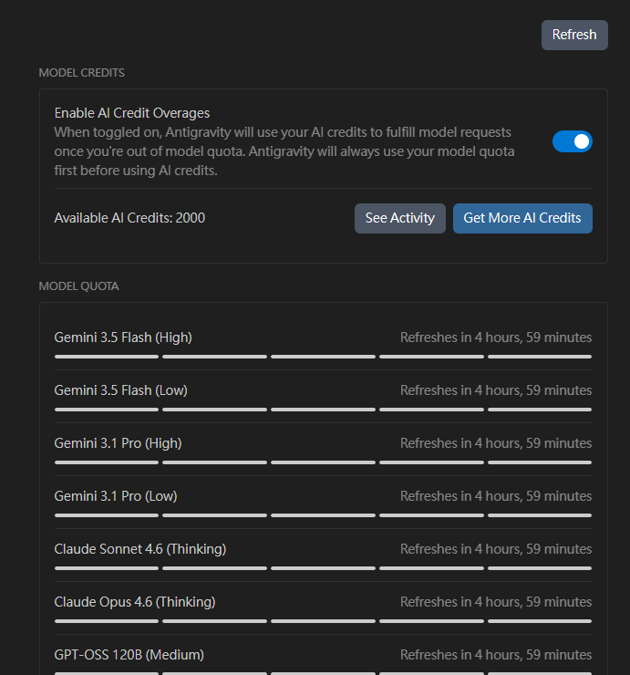Click the MODEL CREDITS section heading

tap(82, 73)
